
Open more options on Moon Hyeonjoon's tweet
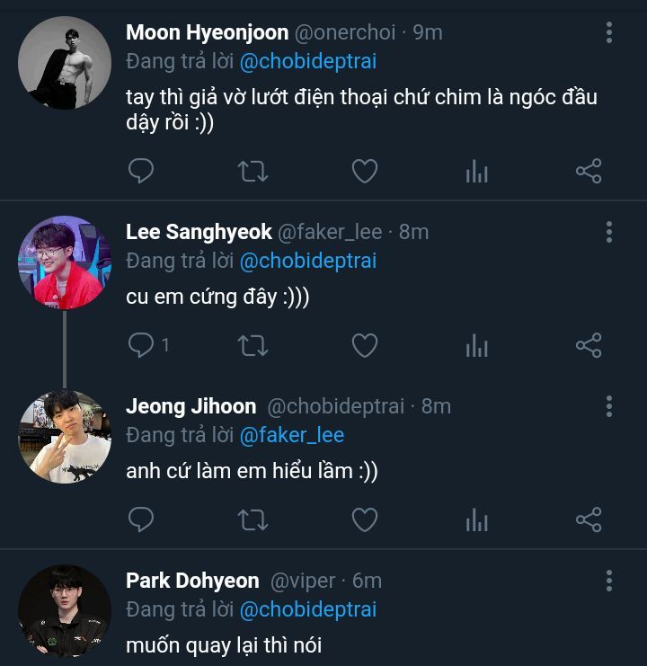click(609, 33)
